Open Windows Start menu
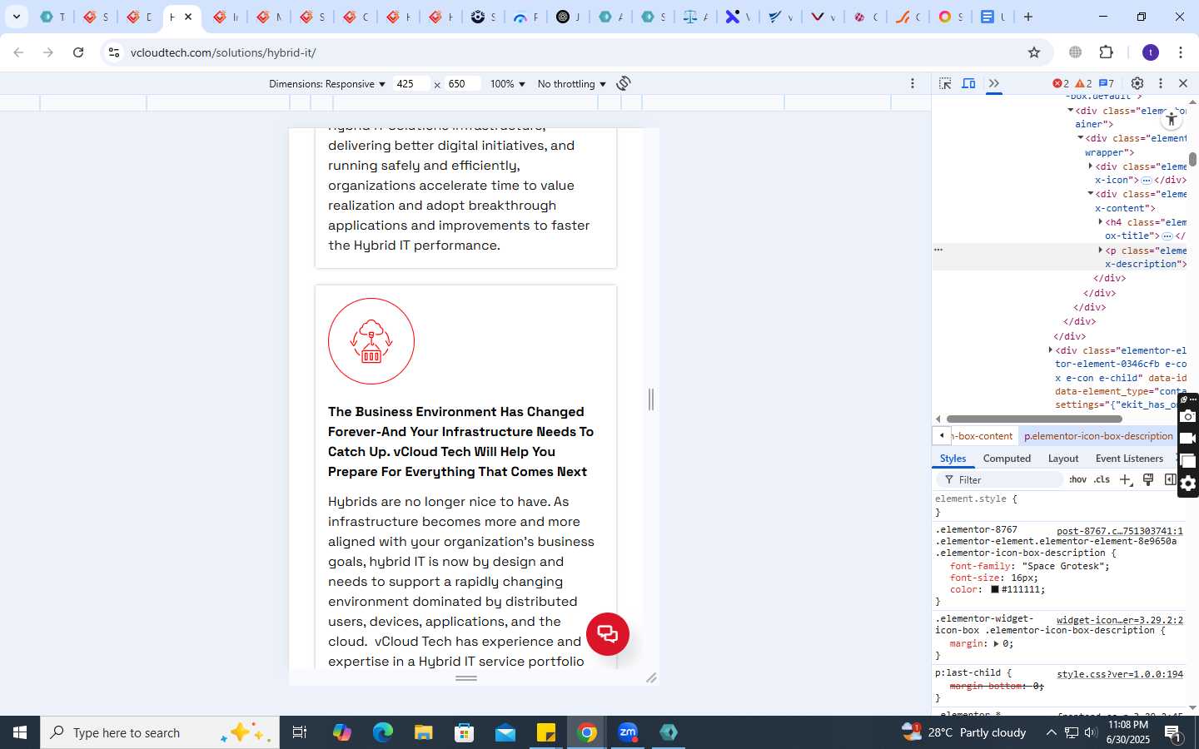Screen dimensions: 1199x749 pos(20,732)
